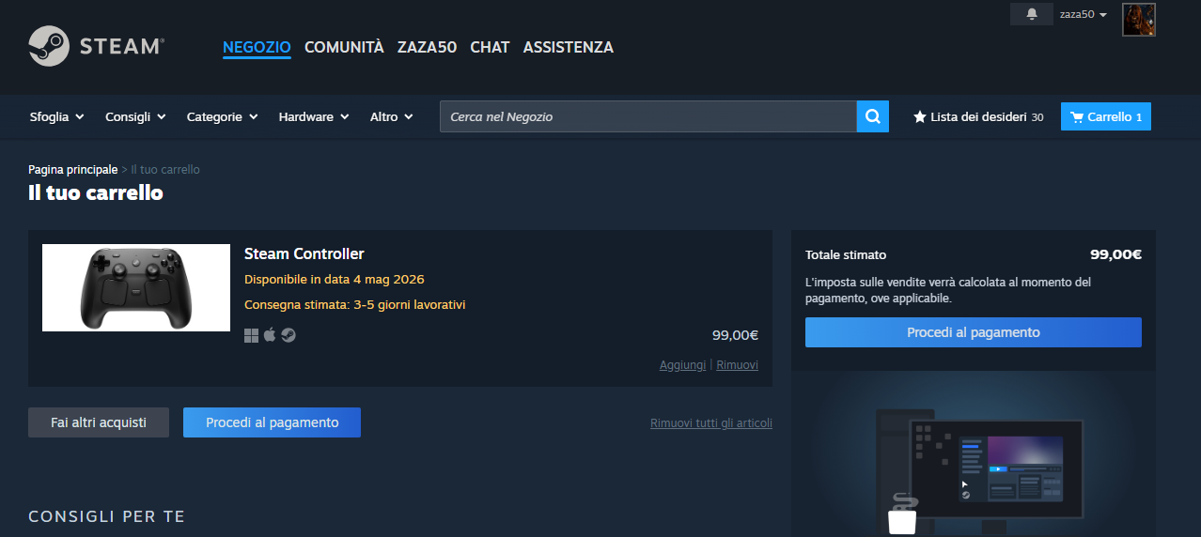The height and width of the screenshot is (537, 1201).
Task: Click the Apple platform icon
Action: coord(270,335)
